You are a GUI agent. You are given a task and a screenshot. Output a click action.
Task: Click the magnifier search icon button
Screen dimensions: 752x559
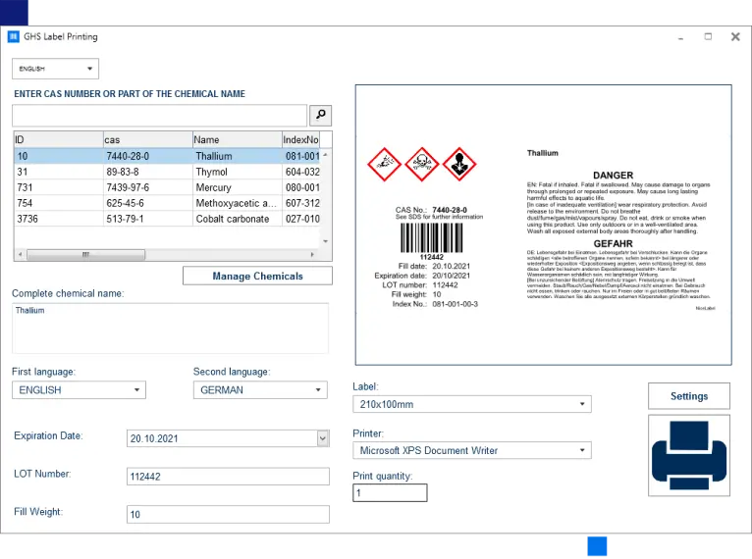tap(321, 116)
